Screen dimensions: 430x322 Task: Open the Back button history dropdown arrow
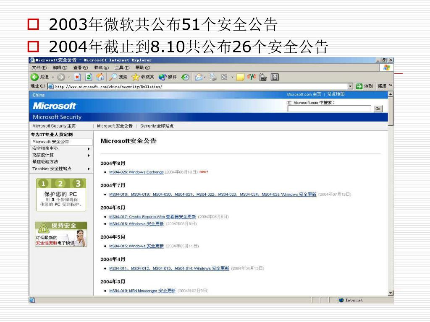pyautogui.click(x=53, y=77)
